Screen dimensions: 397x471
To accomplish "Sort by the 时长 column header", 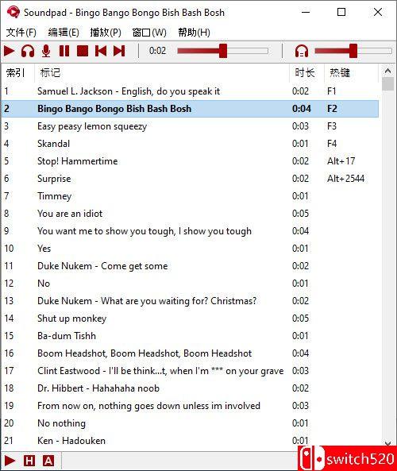I will (306, 73).
